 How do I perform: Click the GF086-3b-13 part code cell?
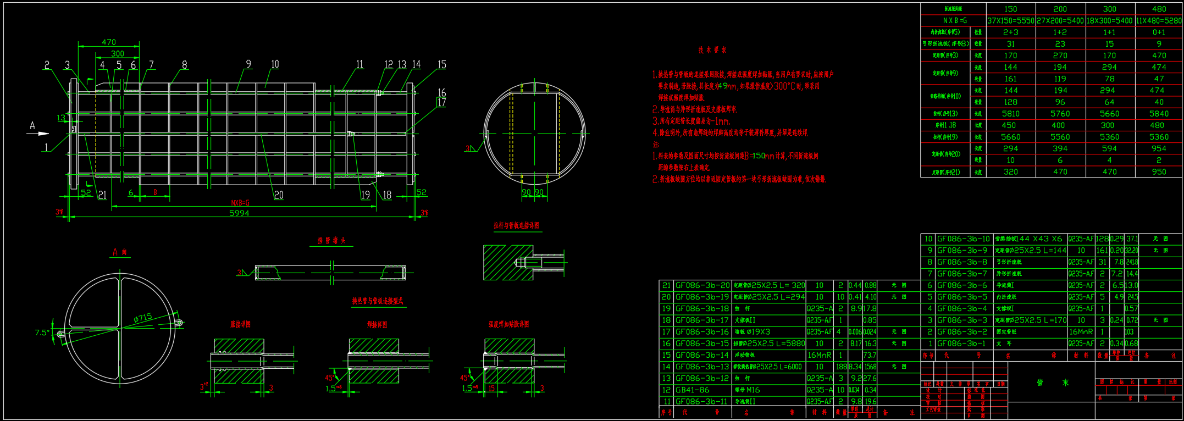702,367
